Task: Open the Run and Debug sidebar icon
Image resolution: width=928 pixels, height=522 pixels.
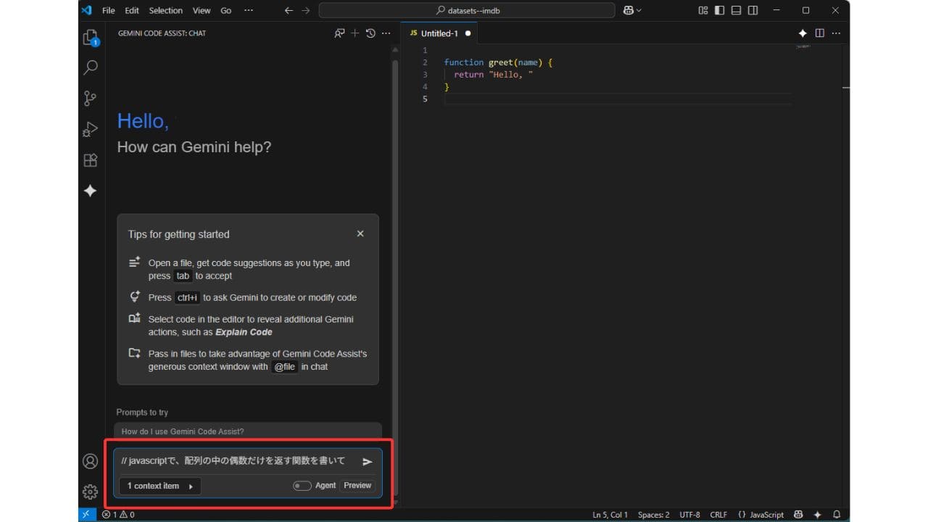Action: pyautogui.click(x=90, y=129)
